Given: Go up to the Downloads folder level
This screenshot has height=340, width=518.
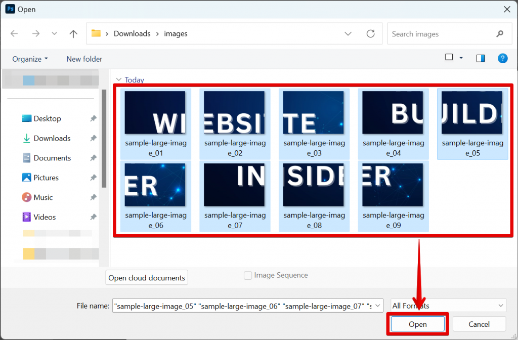Looking at the screenshot, I should [x=73, y=33].
